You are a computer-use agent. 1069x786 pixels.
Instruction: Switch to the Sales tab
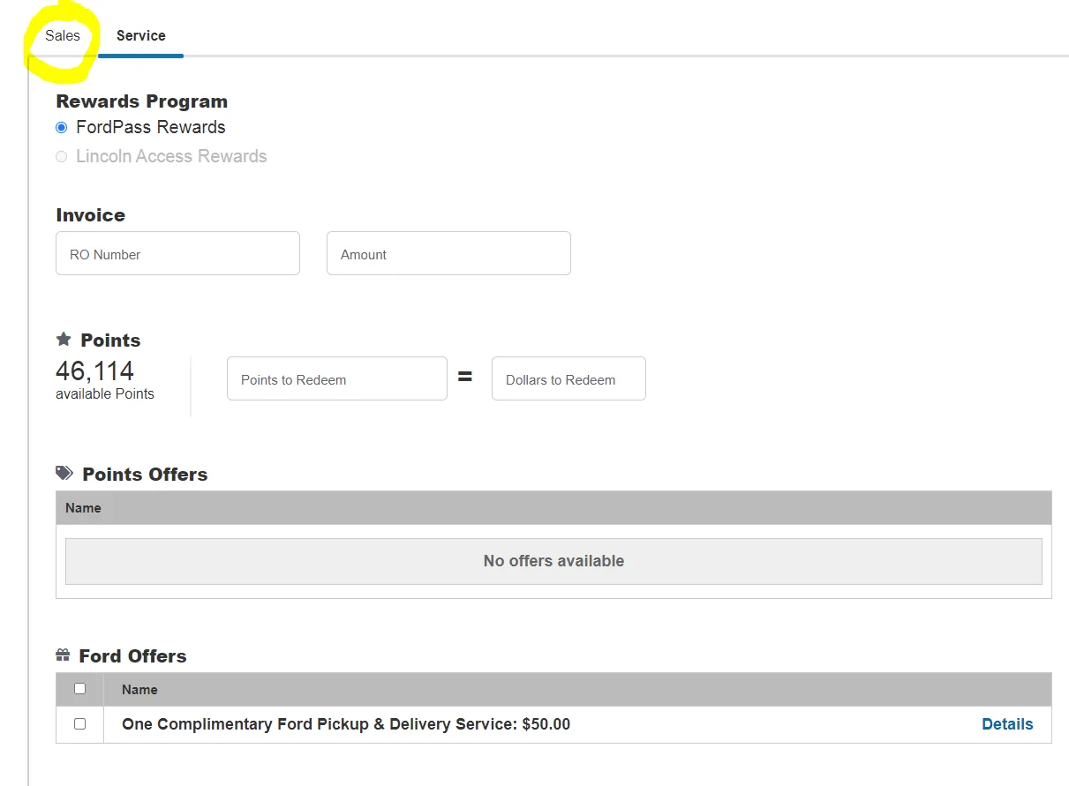[63, 36]
